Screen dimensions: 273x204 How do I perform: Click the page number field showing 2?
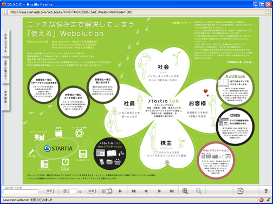click(72, 191)
